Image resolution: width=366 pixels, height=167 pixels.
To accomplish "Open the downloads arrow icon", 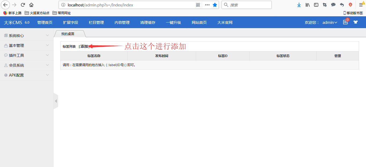I will [x=299, y=5].
